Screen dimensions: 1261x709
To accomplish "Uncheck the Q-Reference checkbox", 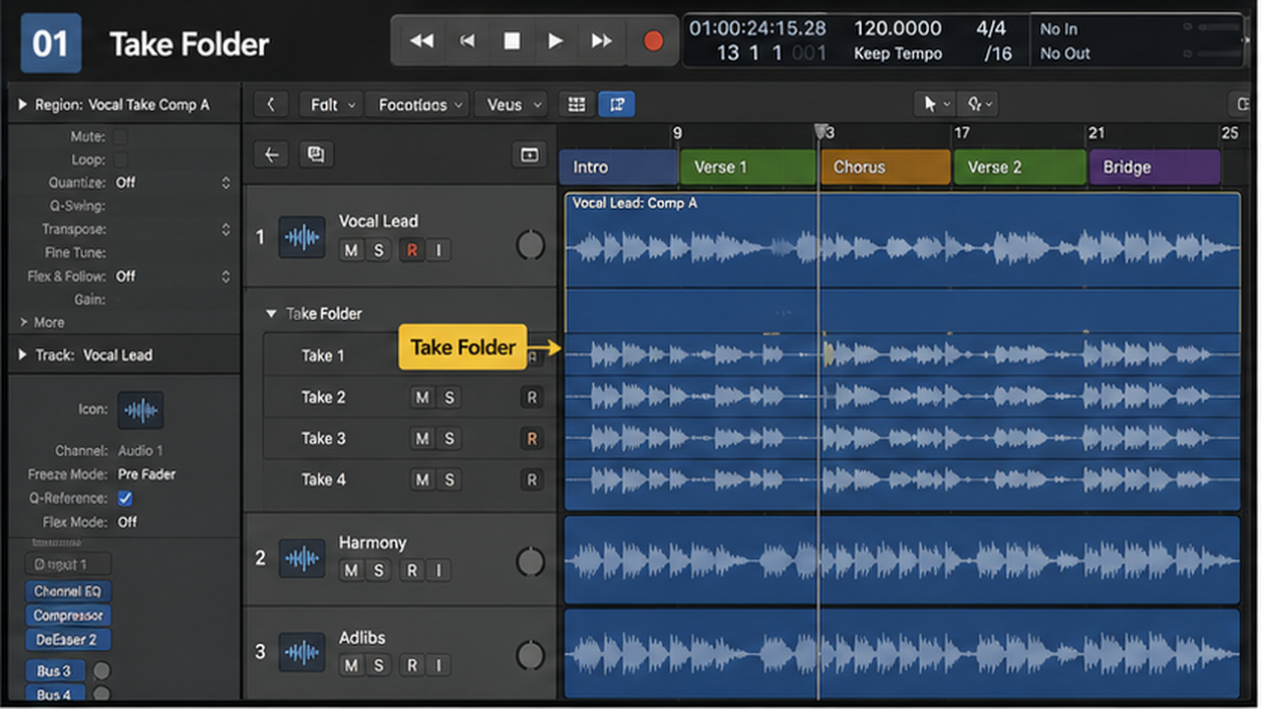I will tap(125, 498).
